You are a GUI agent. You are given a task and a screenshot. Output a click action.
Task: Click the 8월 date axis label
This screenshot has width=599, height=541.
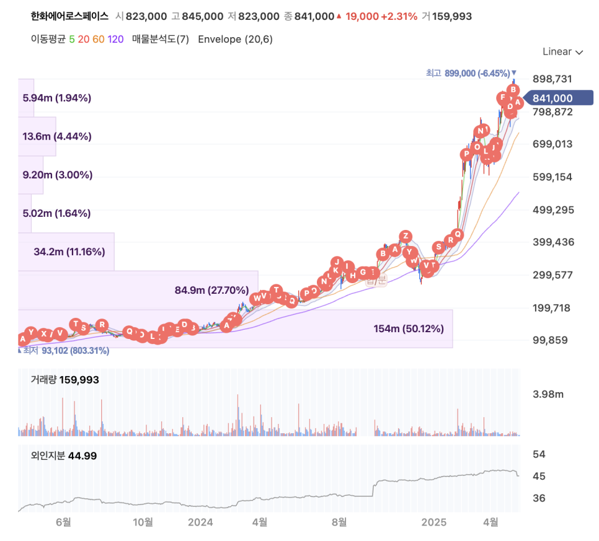click(x=339, y=522)
